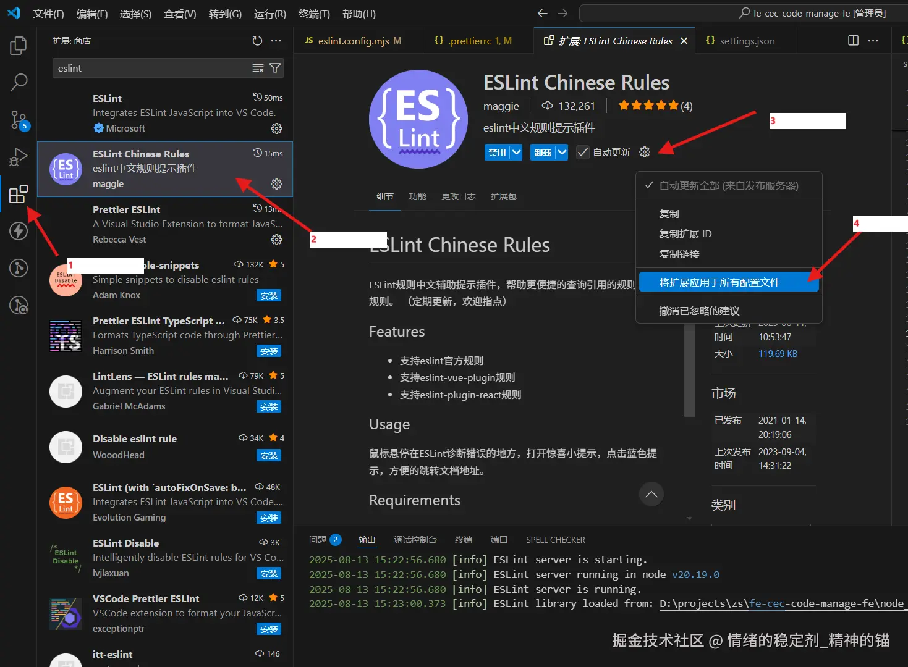Switch to the SPELL CHECKER panel tab
908x667 pixels.
coord(555,540)
